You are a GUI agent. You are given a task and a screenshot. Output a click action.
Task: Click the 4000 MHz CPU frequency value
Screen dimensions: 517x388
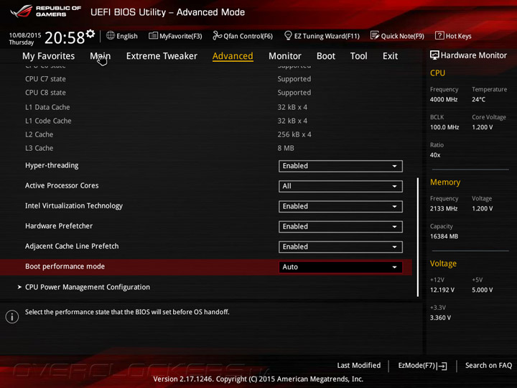pyautogui.click(x=444, y=100)
